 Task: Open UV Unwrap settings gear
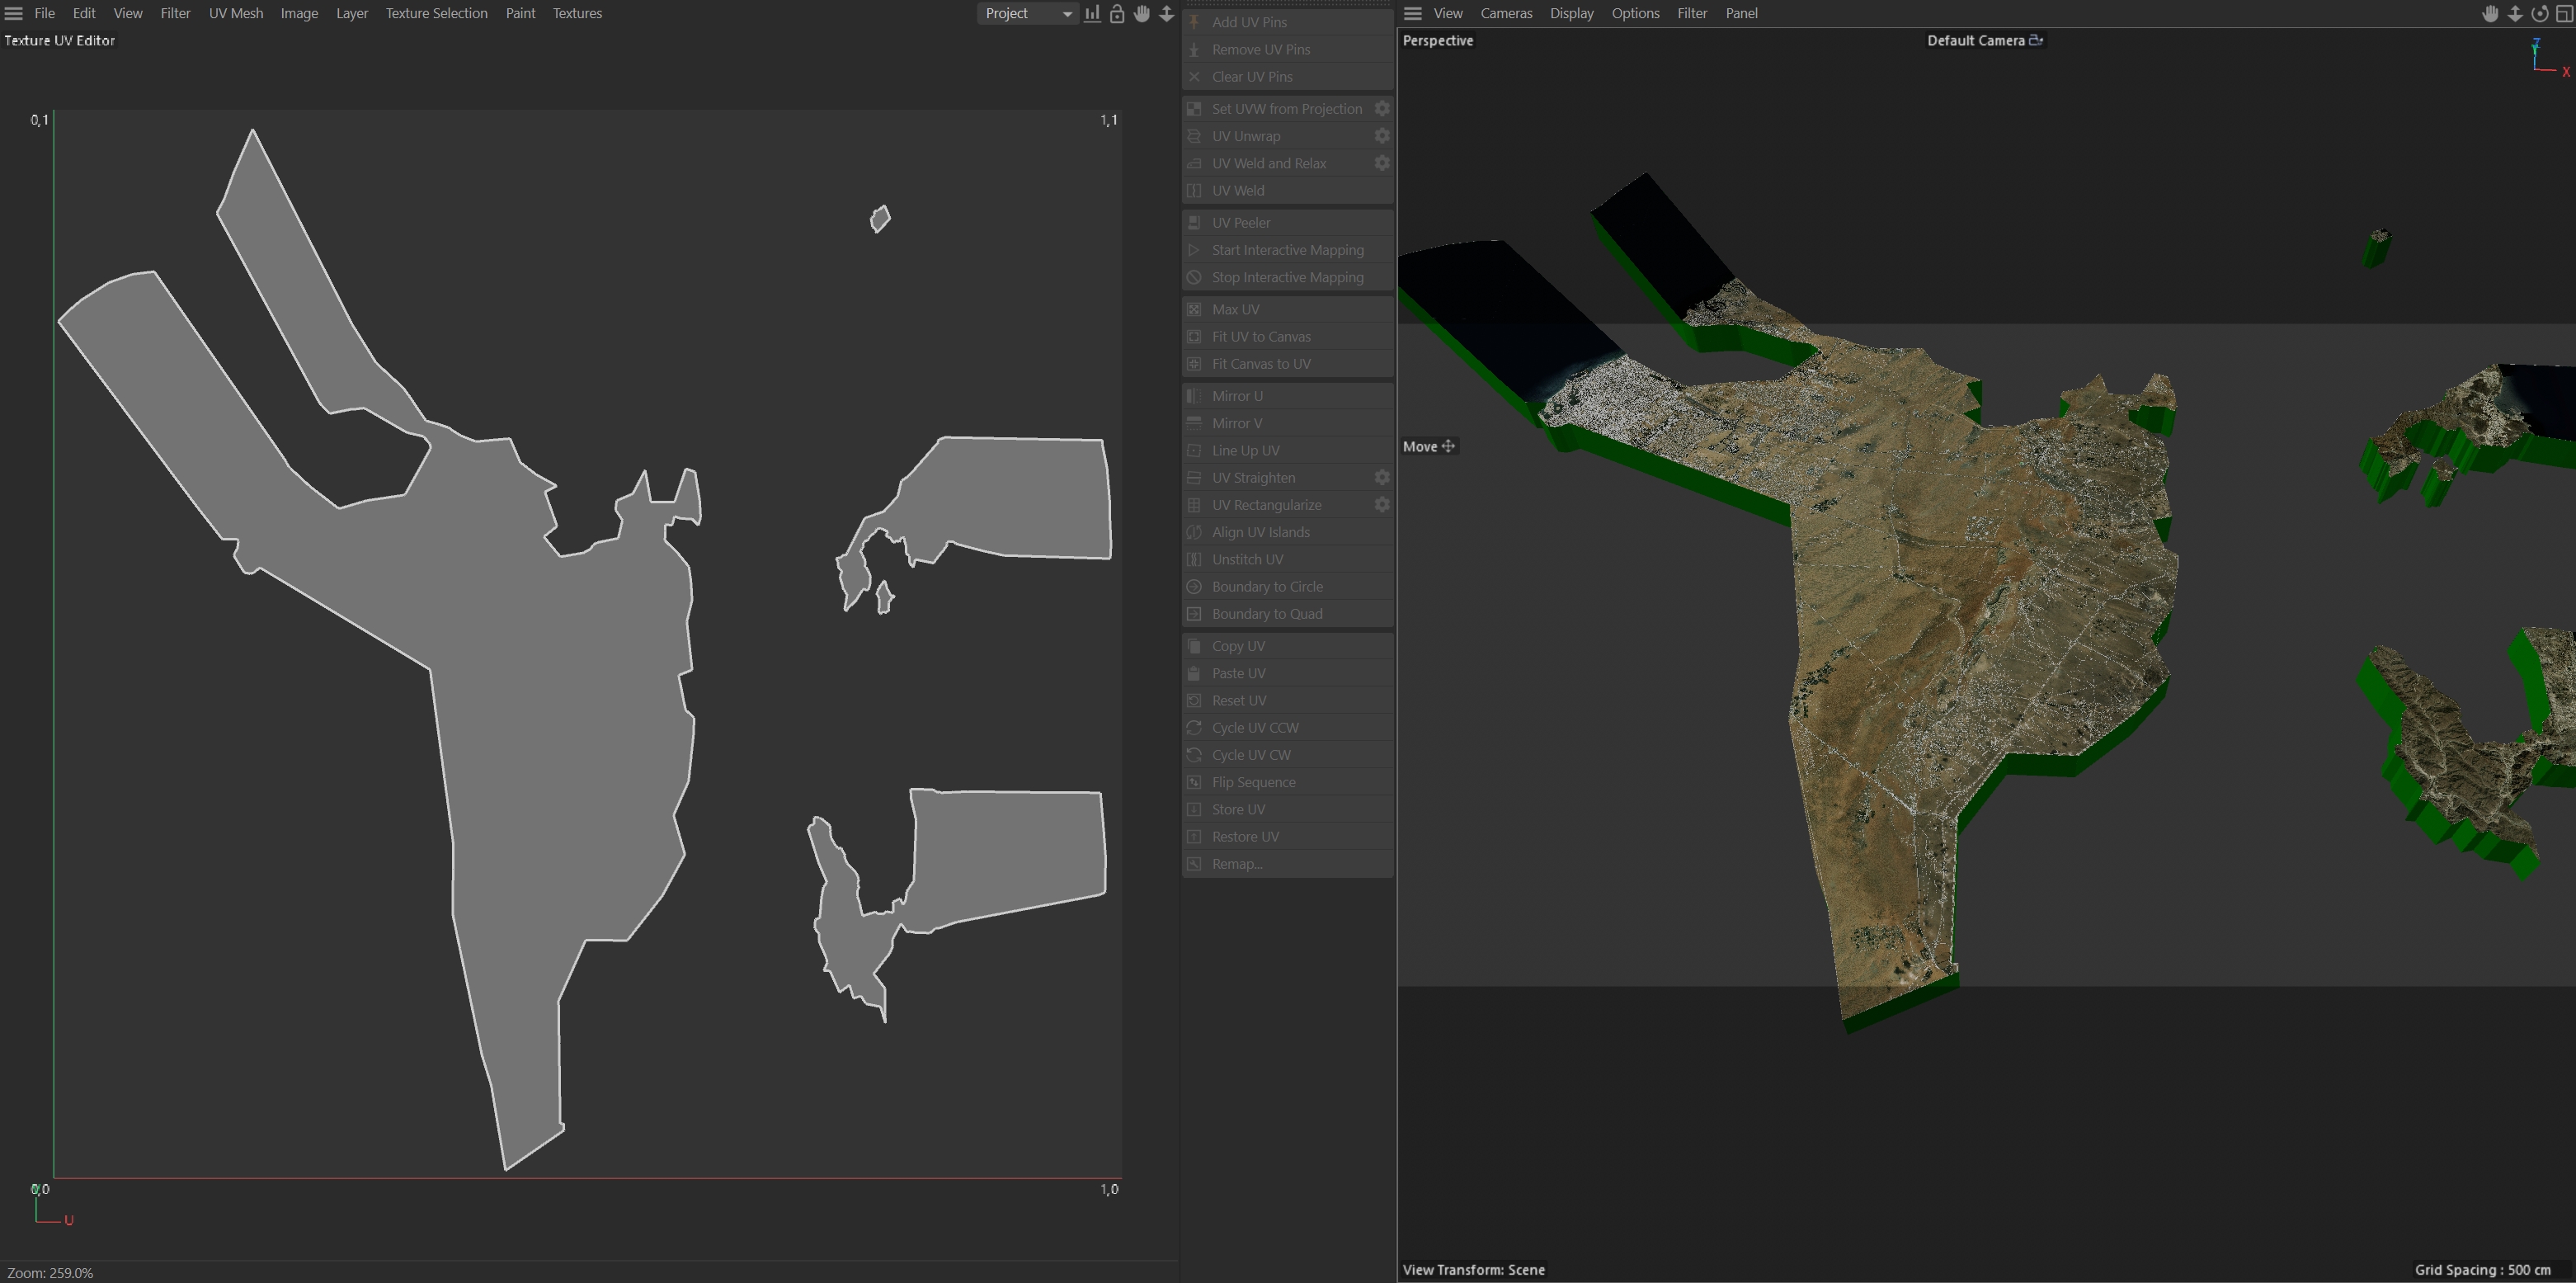[1382, 136]
